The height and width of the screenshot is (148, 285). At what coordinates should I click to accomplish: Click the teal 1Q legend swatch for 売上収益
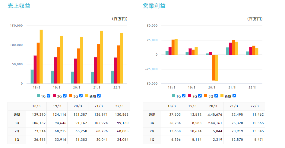(38, 96)
